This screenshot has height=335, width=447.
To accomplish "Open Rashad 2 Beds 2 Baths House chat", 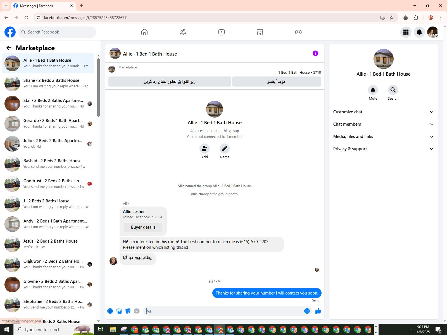I will point(48,164).
